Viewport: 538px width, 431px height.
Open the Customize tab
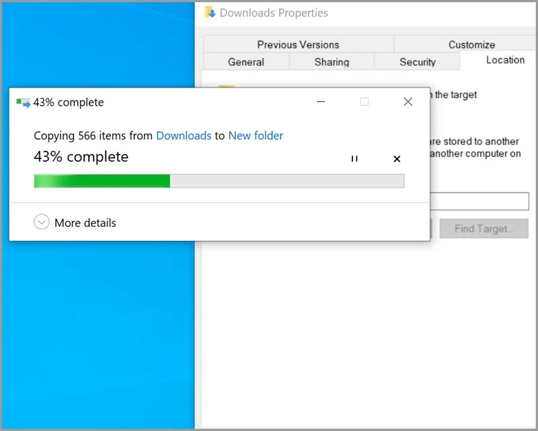tap(471, 44)
